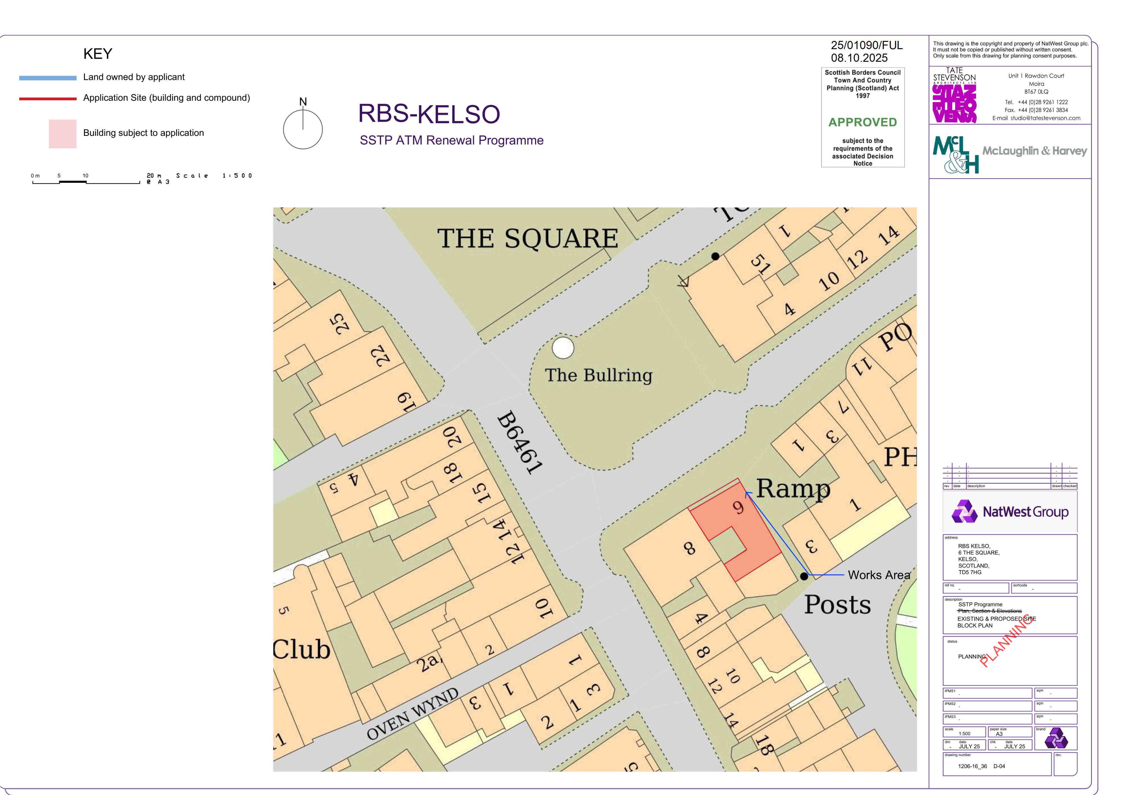The height and width of the screenshot is (795, 1124).
Task: Click the 'drn' date JULY 25
Action: (x=969, y=746)
